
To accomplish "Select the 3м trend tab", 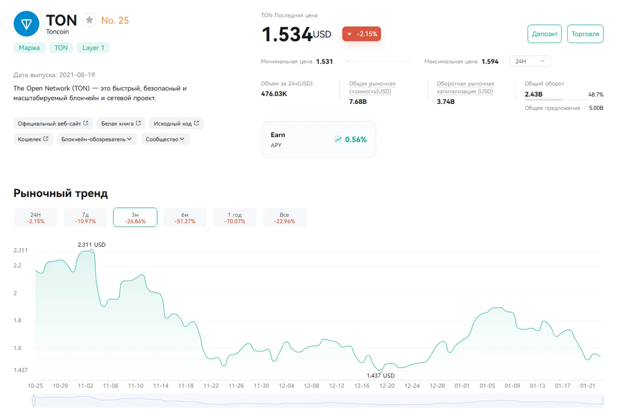I will (135, 218).
